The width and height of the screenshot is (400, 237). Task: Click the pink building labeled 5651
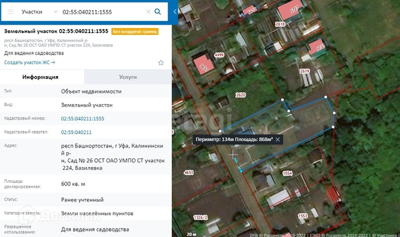204,65
